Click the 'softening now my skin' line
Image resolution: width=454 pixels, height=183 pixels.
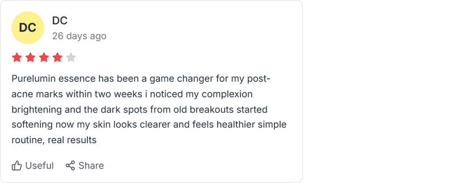(x=149, y=125)
